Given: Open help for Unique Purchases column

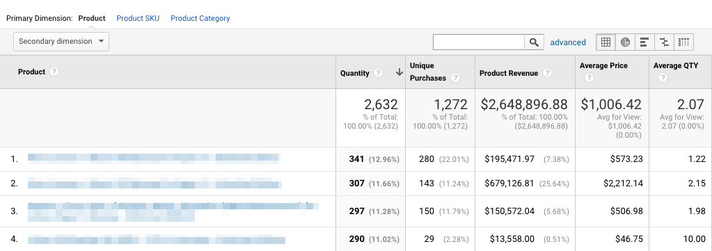Looking at the screenshot, I should 455,78.
